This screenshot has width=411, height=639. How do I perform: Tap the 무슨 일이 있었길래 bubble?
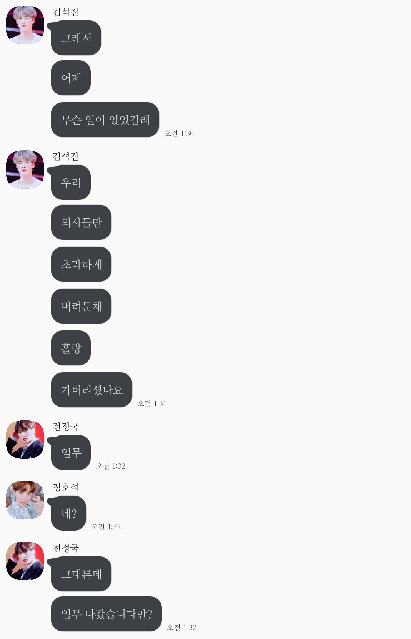tap(105, 120)
